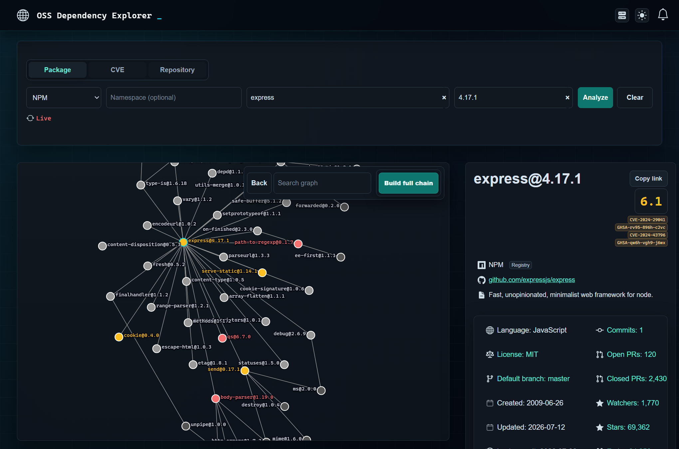Toggle the light theme sun icon

(642, 15)
